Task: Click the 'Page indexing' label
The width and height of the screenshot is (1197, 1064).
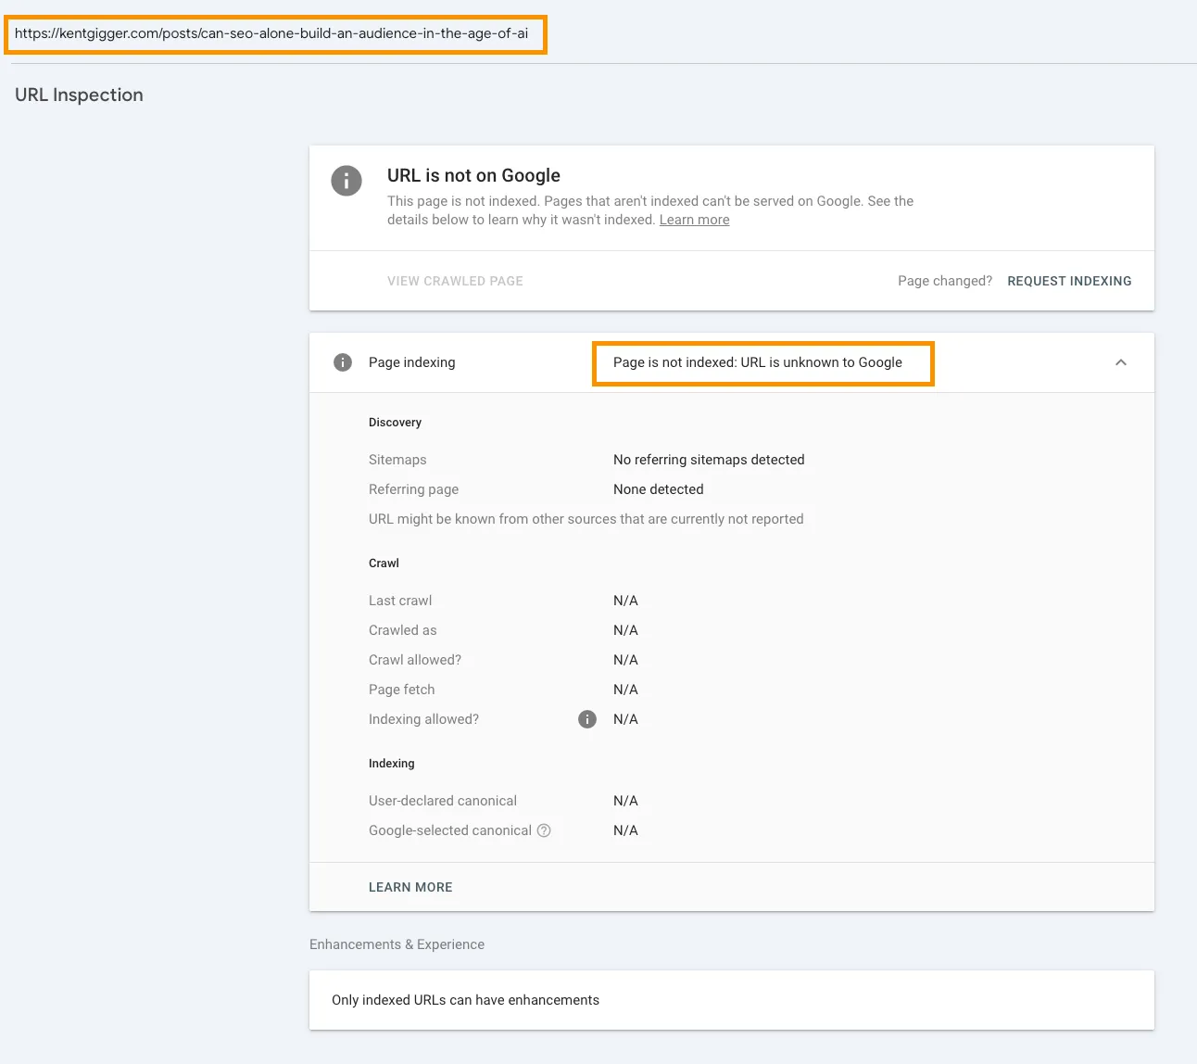Action: coord(412,362)
